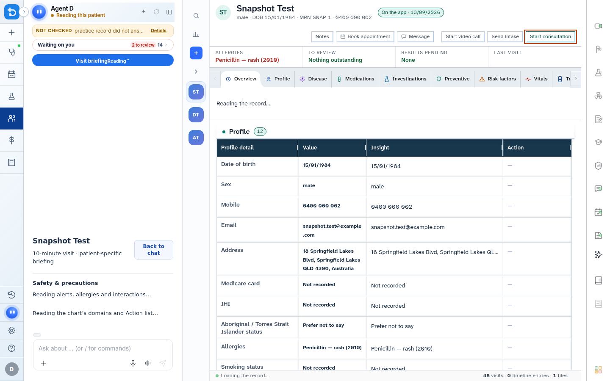The image size is (610, 381).
Task: Click the microphone icon in chat input
Action: click(133, 363)
